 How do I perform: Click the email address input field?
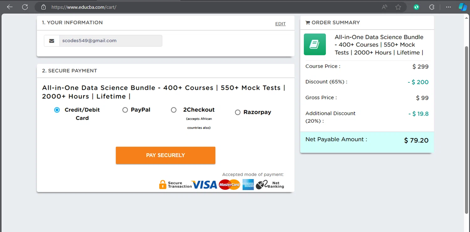111,41
